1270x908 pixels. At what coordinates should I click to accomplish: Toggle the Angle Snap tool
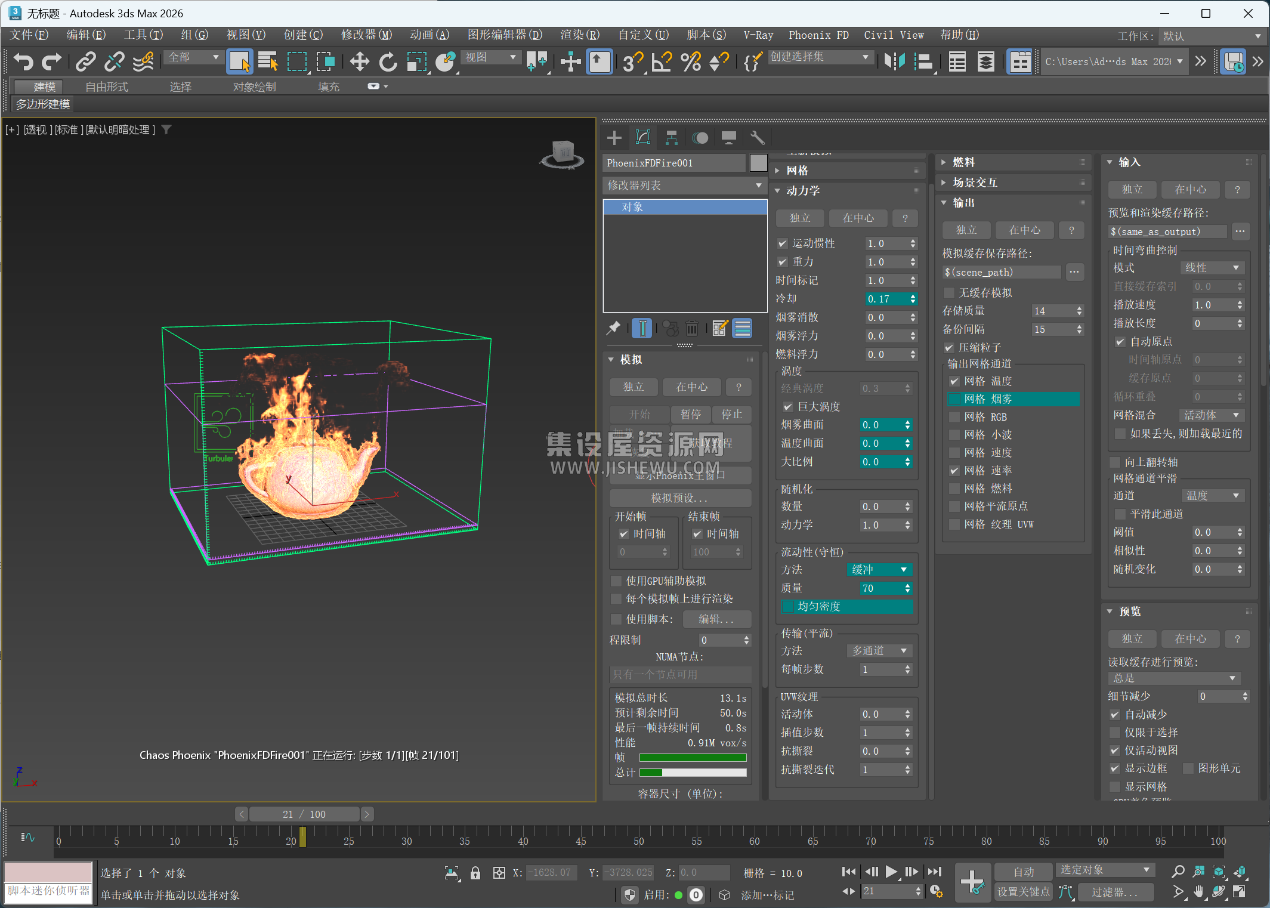click(662, 61)
